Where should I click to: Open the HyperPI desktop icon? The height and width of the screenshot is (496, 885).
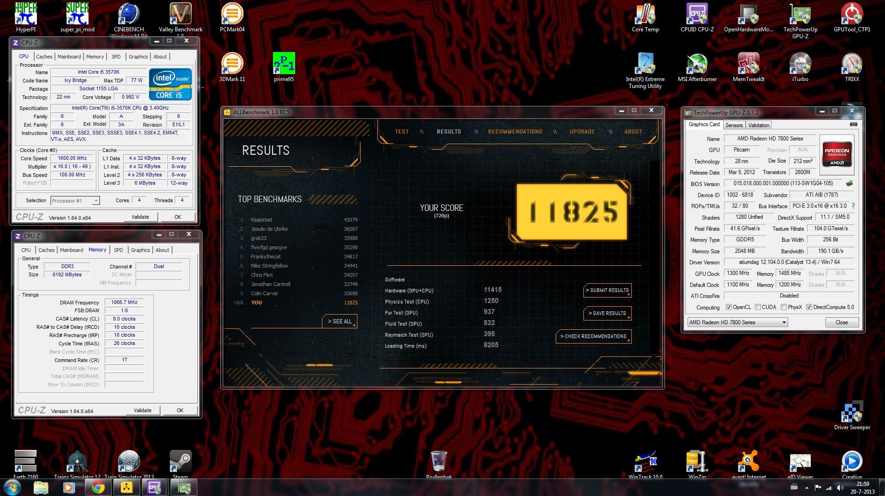[x=26, y=18]
